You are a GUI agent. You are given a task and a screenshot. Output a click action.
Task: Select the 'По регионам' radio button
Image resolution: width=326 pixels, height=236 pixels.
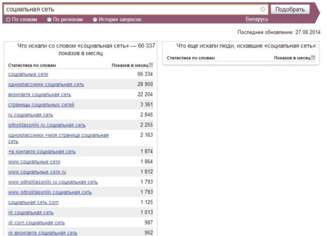coord(49,19)
